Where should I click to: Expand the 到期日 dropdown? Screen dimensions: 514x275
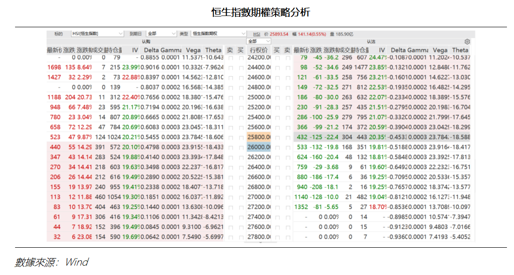161,34
